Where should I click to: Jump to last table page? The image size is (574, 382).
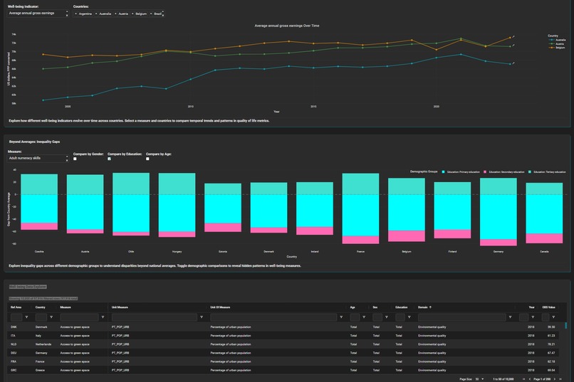[560, 379]
